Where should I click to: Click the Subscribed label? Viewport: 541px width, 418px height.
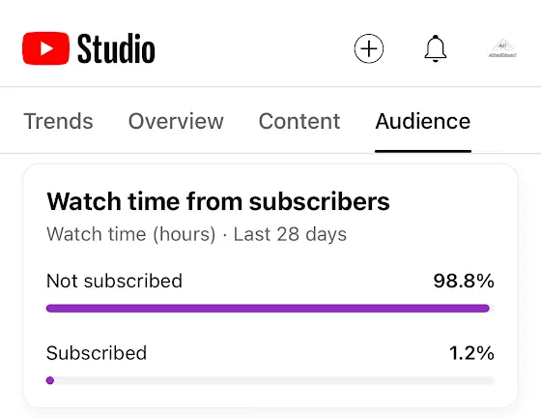(x=97, y=353)
